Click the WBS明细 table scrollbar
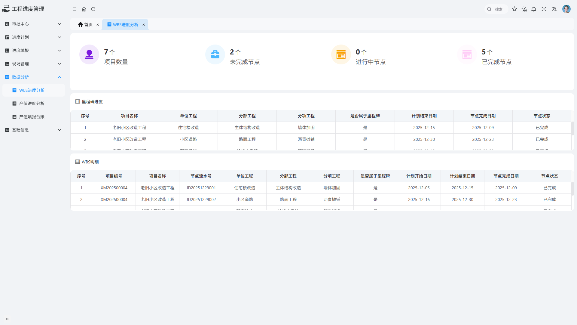Viewport: 577px width, 325px height. 572,189
